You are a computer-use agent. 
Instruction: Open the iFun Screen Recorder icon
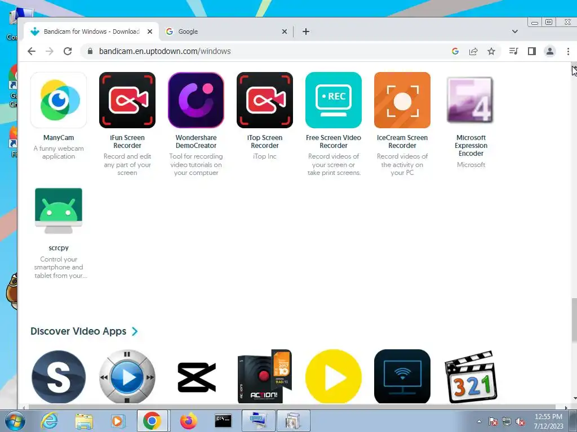pos(127,100)
